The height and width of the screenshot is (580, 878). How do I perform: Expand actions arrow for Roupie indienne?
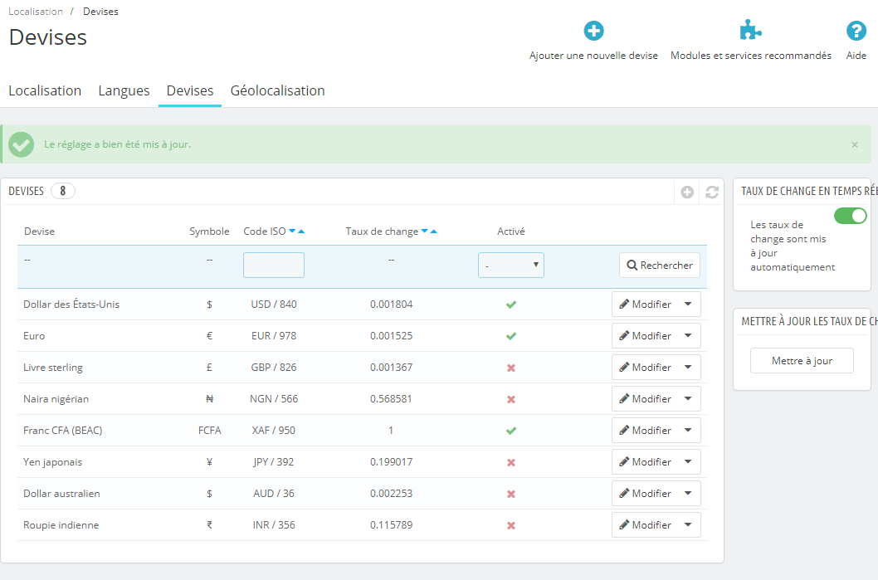click(x=688, y=525)
